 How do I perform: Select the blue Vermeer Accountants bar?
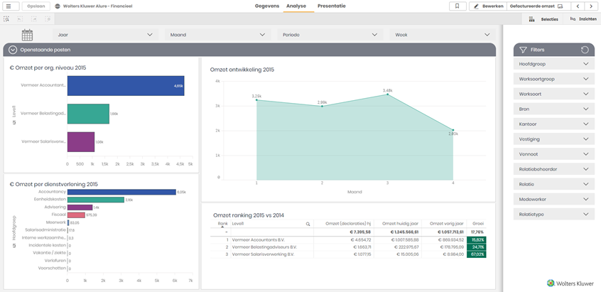click(126, 85)
